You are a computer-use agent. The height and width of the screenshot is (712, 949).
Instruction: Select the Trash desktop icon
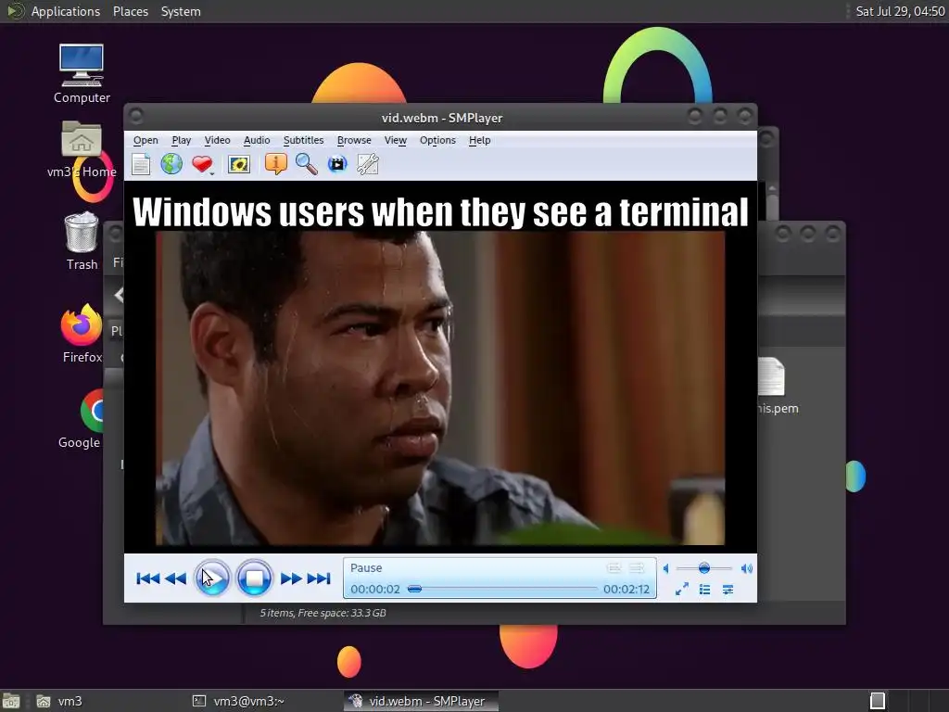point(82,240)
